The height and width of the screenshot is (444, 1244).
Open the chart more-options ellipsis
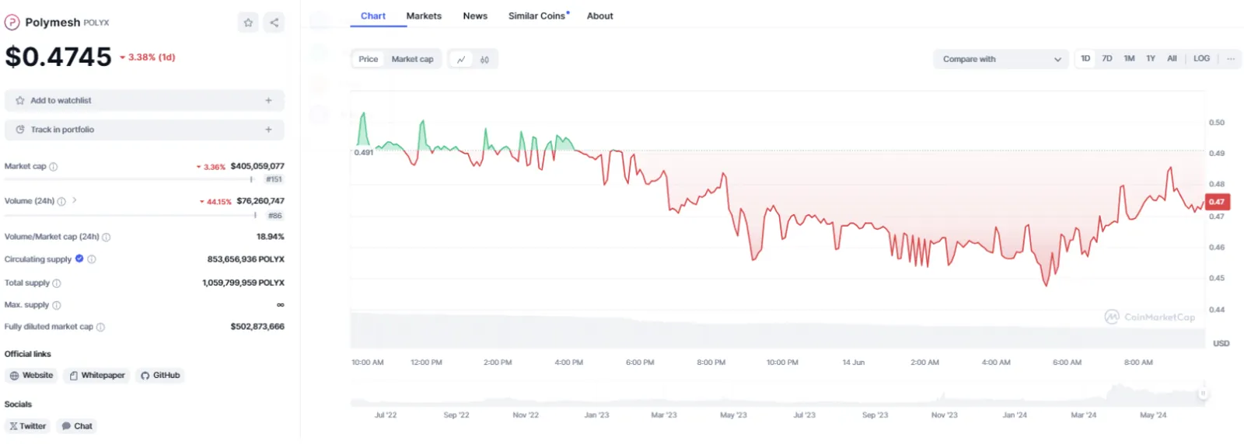(x=1231, y=59)
